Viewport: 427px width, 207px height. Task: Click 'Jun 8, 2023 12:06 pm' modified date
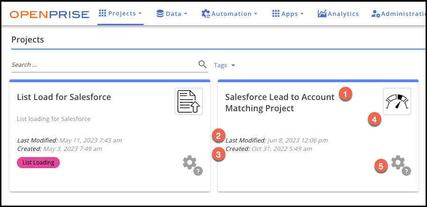click(298, 141)
